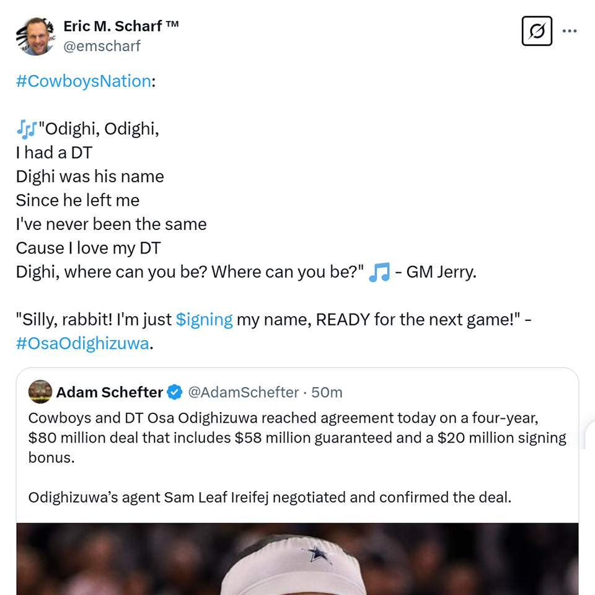Open the three-dot more options menu
The width and height of the screenshot is (595, 595).
point(570,31)
